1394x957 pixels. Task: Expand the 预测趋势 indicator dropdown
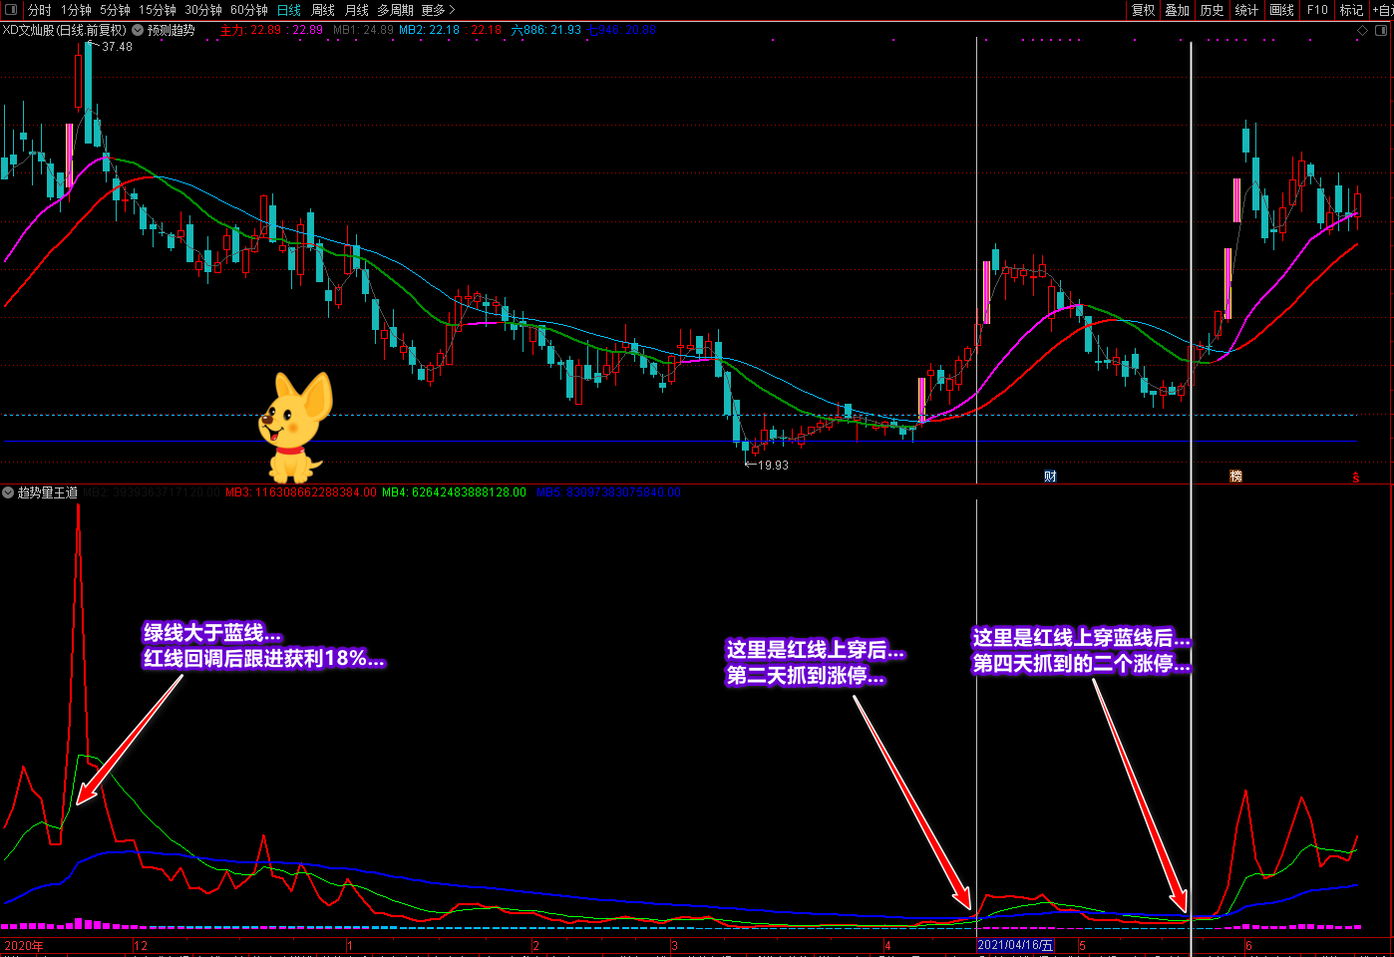pyautogui.click(x=138, y=30)
